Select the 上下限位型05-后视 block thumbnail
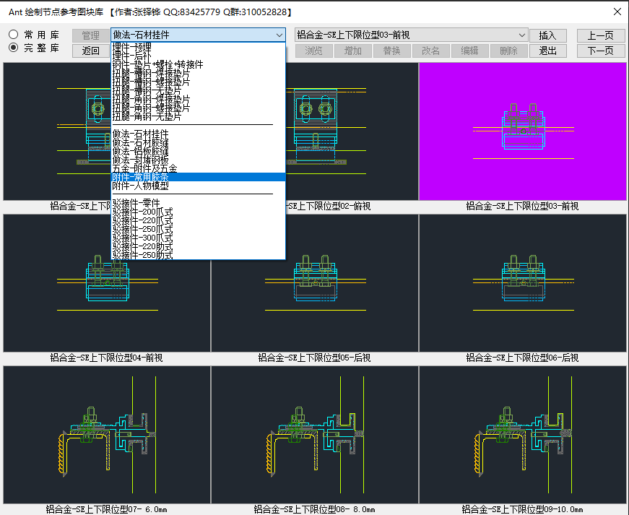The width and height of the screenshot is (629, 515). point(314,283)
